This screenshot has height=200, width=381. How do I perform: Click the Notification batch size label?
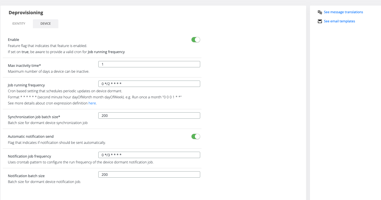coord(26,176)
